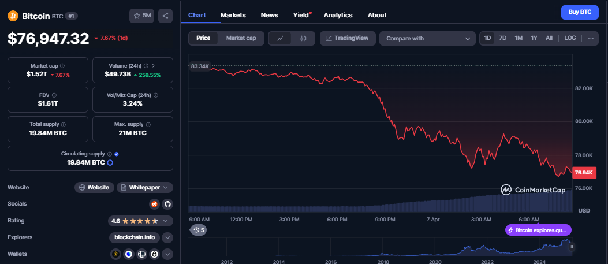608x264 pixels.
Task: Open the Market cap info tooltip icon
Action: click(x=62, y=66)
